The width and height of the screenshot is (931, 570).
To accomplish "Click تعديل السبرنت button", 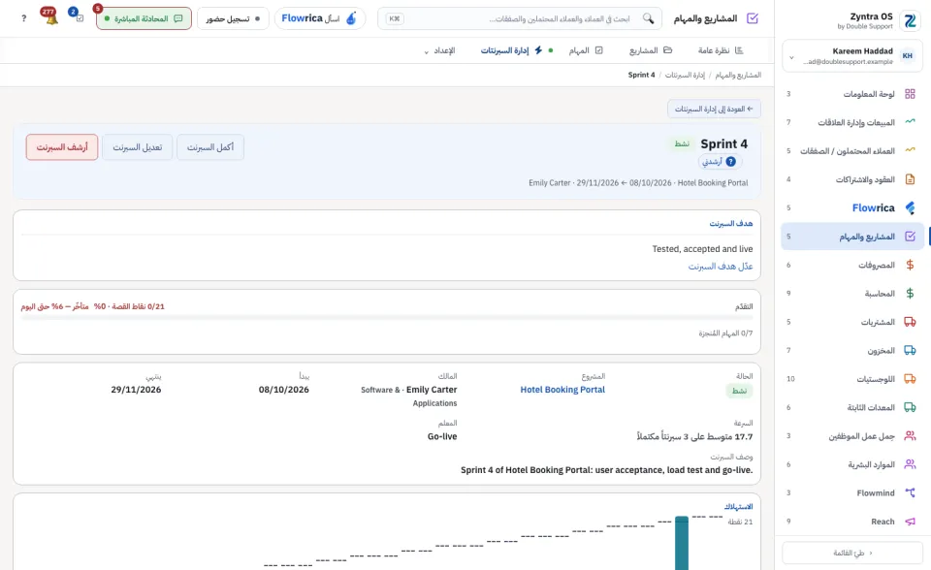I will (137, 147).
